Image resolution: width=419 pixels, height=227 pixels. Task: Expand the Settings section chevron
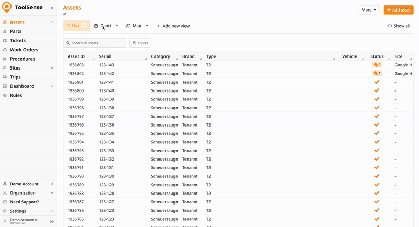tap(52, 211)
